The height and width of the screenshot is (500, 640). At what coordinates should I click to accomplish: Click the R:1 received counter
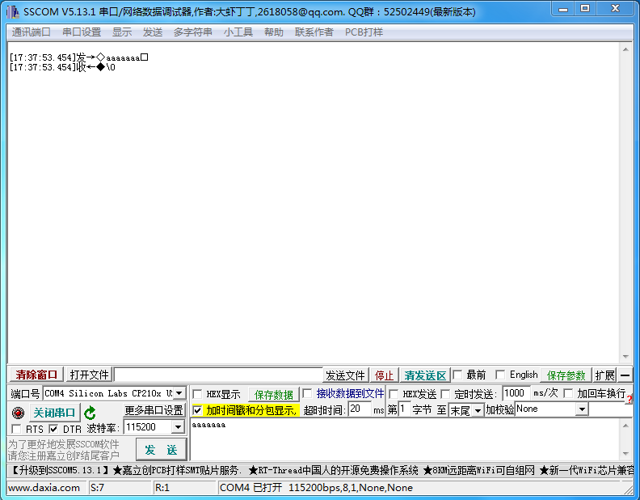click(162, 488)
